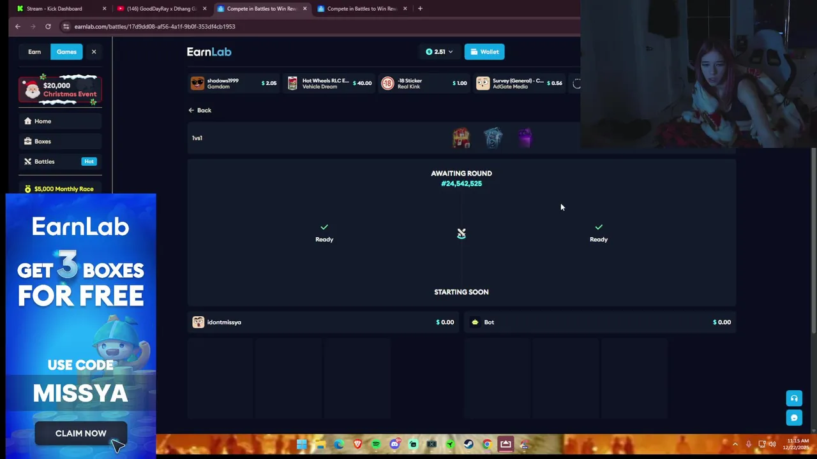Open File Explorer from taskbar
Viewport: 817px width, 459px height.
[x=320, y=444]
